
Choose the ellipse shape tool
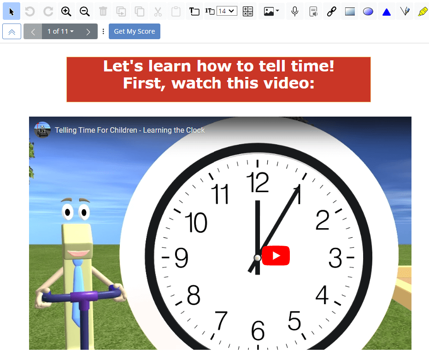tap(368, 11)
